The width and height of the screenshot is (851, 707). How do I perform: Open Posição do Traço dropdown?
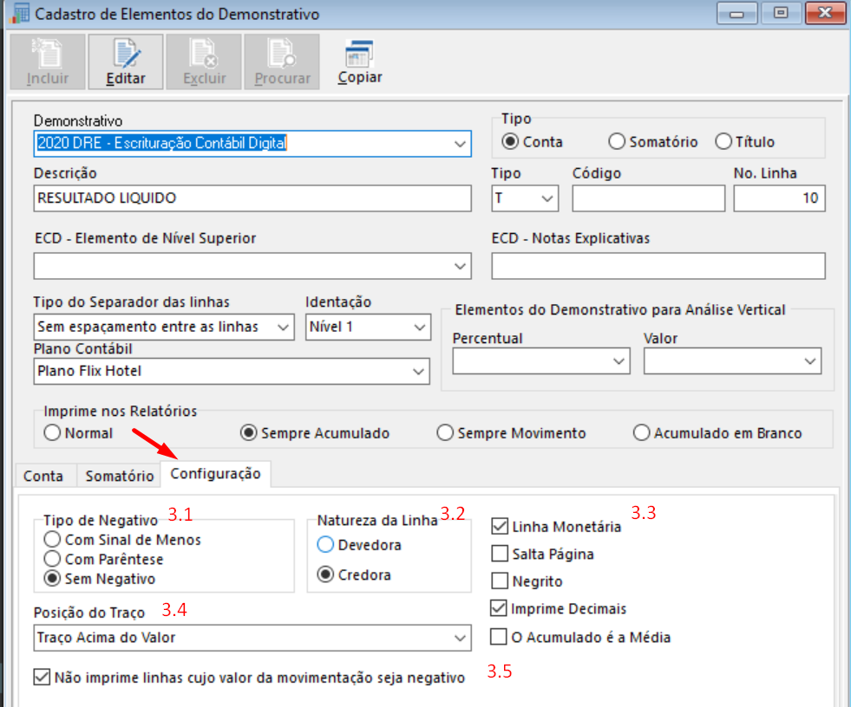click(x=460, y=638)
